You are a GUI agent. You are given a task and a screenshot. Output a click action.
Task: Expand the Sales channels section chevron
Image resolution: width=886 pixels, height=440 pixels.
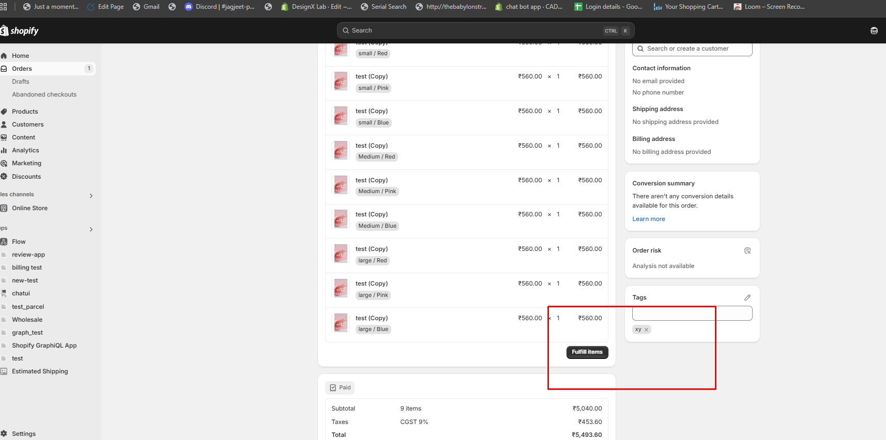pyautogui.click(x=91, y=196)
